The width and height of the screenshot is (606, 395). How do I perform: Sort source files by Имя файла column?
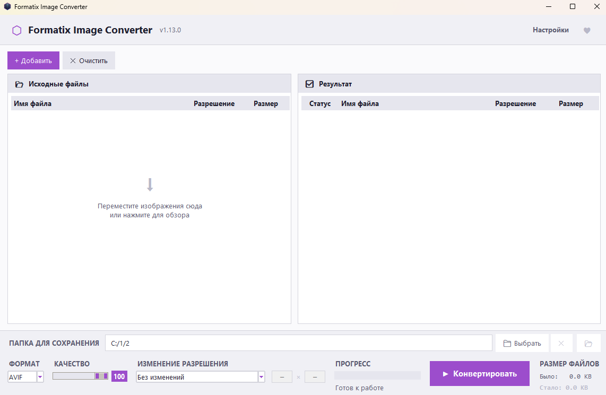pyautogui.click(x=33, y=103)
